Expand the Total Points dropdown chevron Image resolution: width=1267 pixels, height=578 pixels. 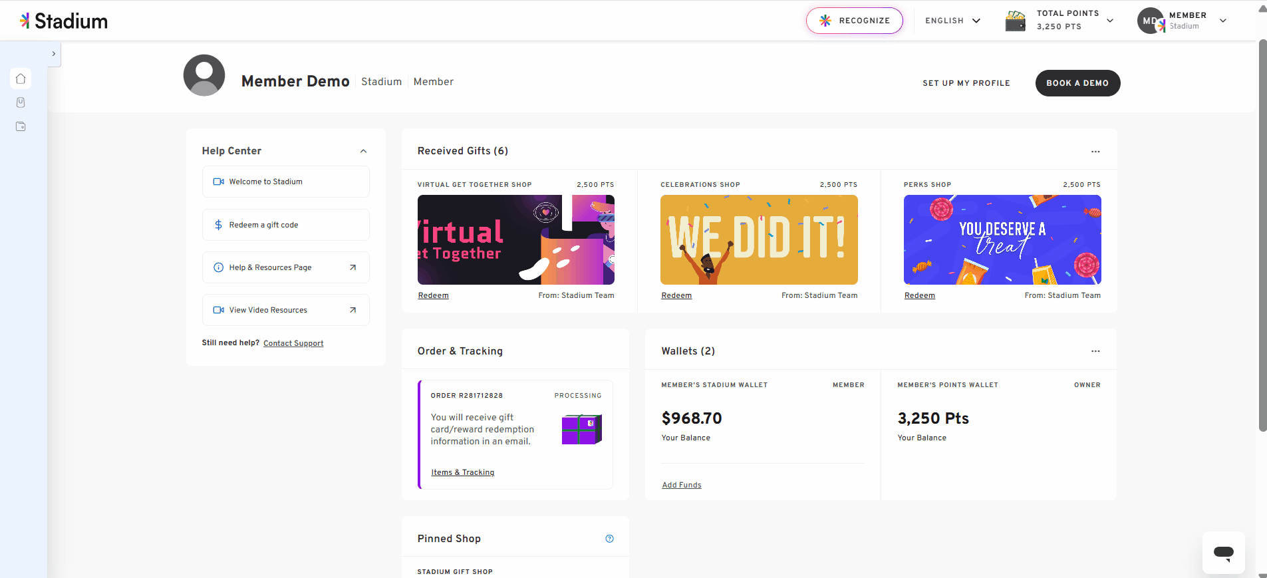(x=1110, y=21)
